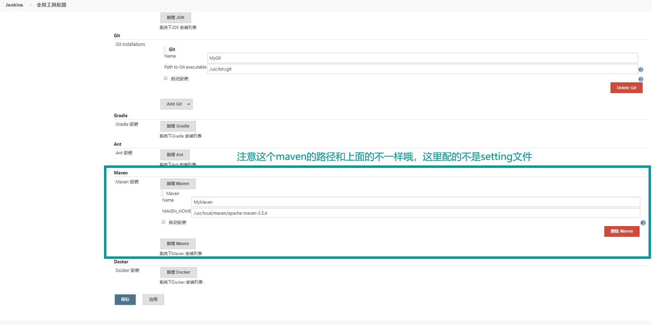Viewport: 652px width, 325px height.
Task: Open help for Path to Git executable
Action: click(x=641, y=70)
